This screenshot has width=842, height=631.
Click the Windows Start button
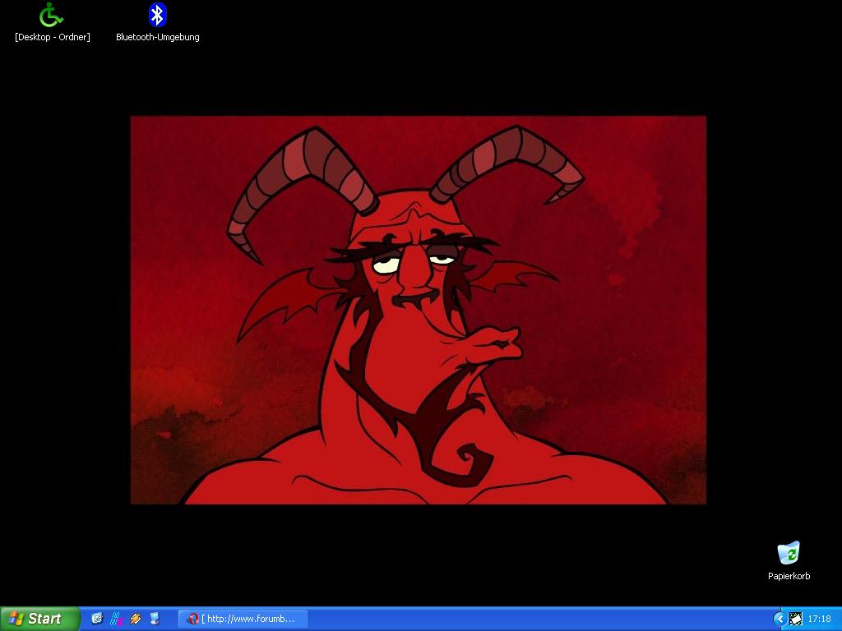39,619
